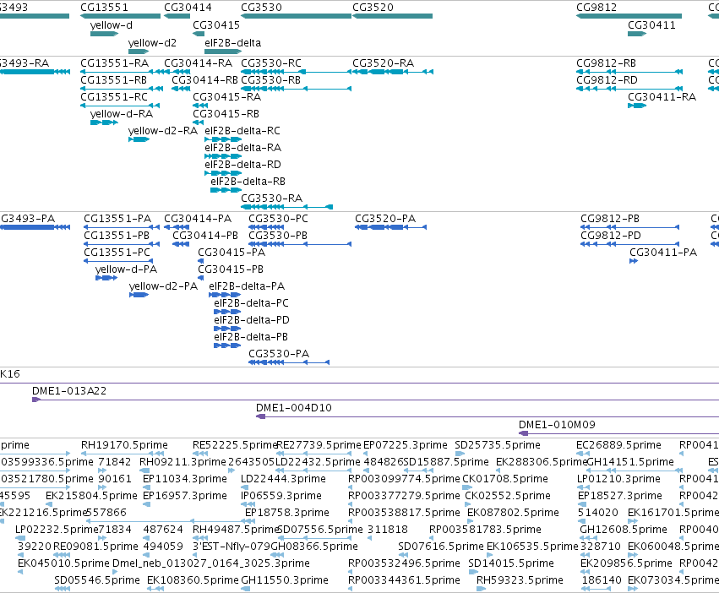
Task: Select the SD25735.5prime EST label
Action: point(498,445)
